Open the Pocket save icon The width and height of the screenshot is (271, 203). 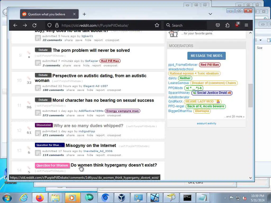pyautogui.click(x=218, y=25)
